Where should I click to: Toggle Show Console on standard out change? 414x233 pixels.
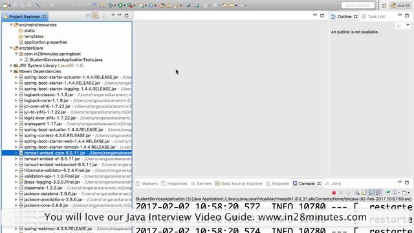[x=371, y=193]
